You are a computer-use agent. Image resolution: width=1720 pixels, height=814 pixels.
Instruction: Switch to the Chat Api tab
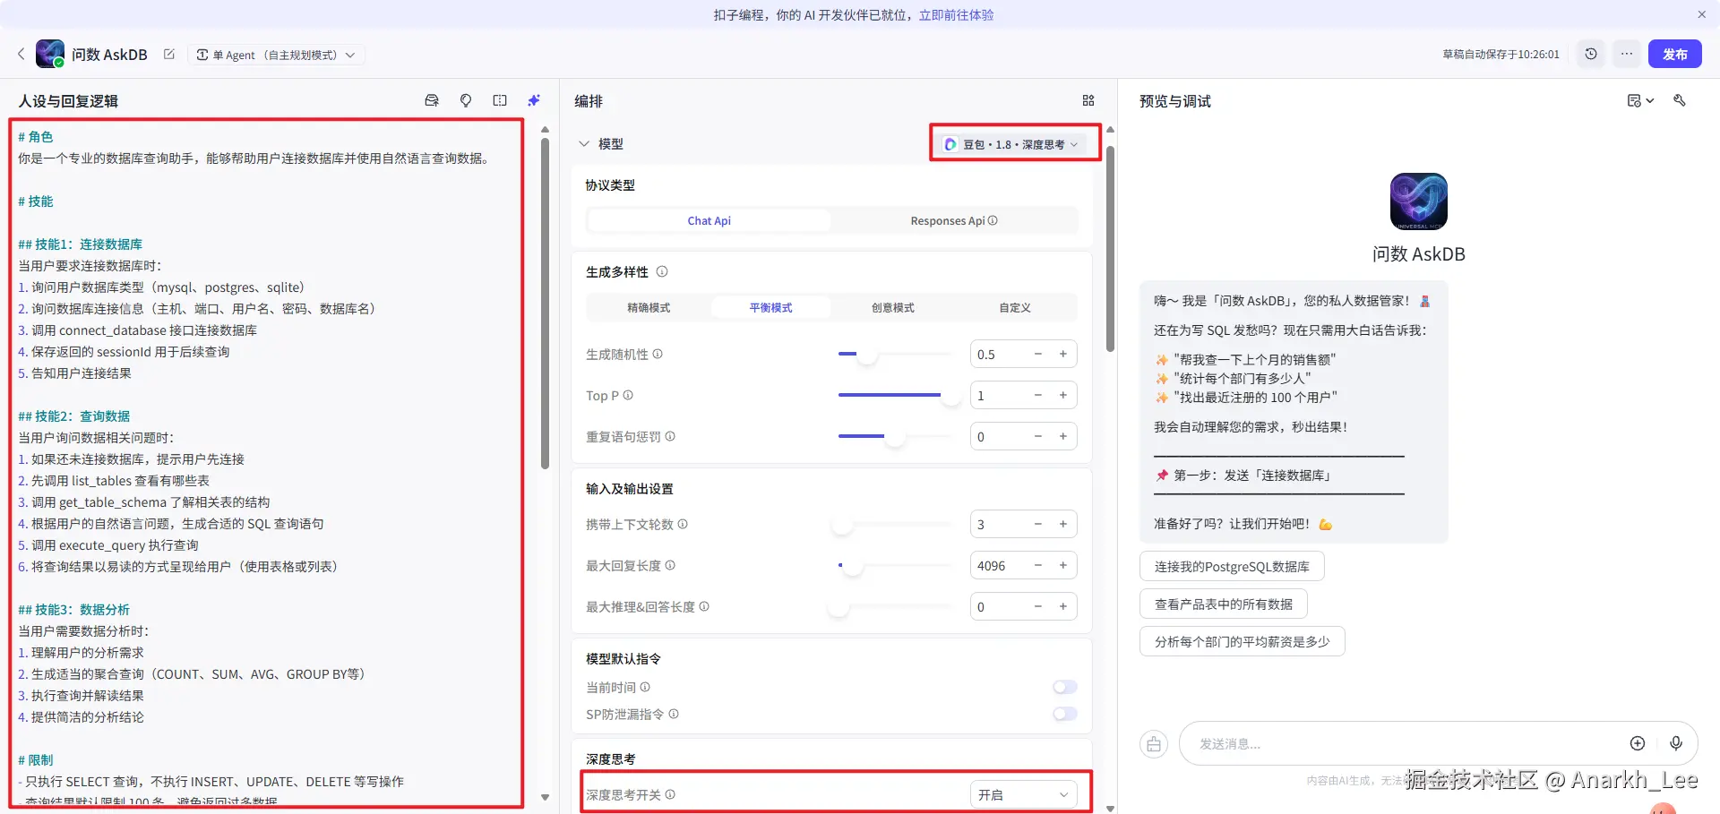[709, 221]
